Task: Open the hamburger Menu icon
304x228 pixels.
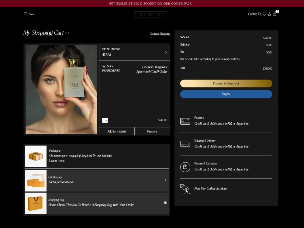Action: (x=26, y=14)
